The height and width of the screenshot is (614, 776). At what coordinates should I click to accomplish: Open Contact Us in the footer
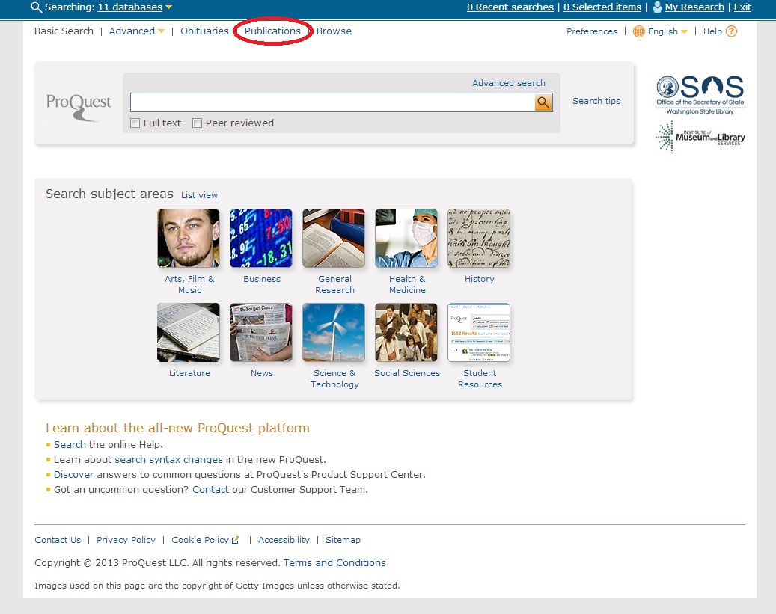click(x=58, y=540)
